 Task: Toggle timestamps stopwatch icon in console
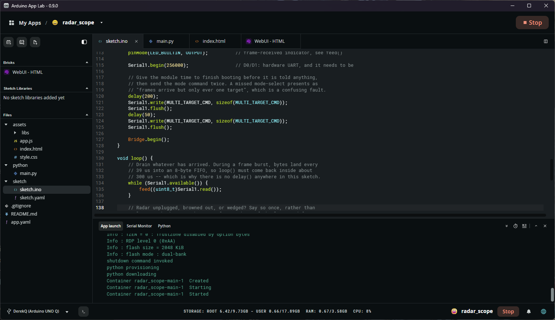[515, 226]
